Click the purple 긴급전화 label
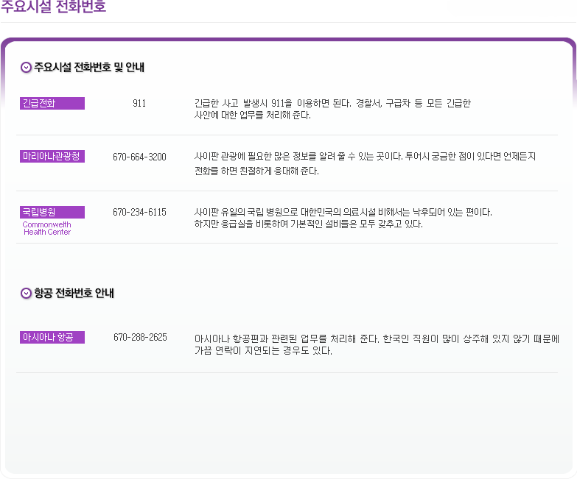577x479 pixels. point(52,104)
